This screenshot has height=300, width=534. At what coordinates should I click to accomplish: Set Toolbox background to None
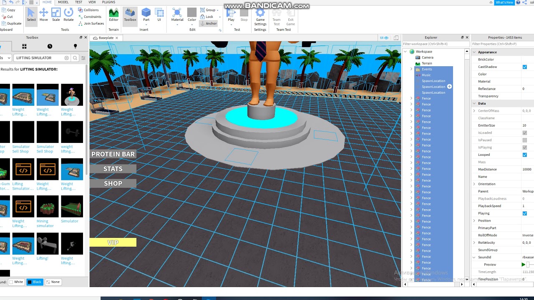click(x=53, y=282)
